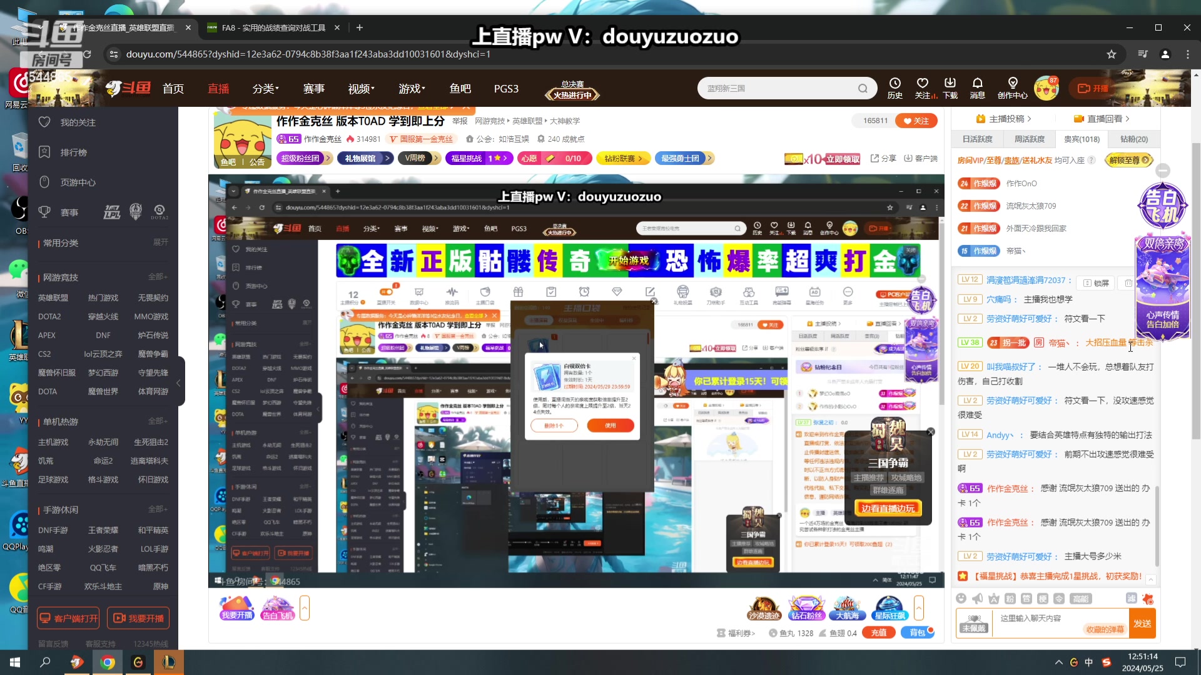This screenshot has height=675, width=1201.
Task: Expand left gift list chevron
Action: coord(305,608)
